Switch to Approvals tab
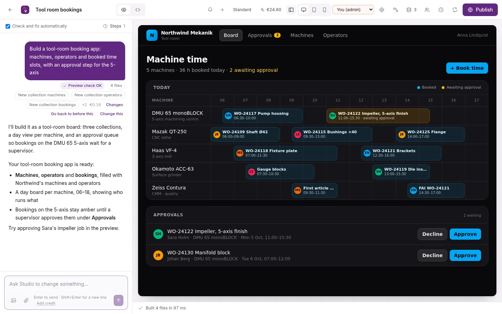The height and width of the screenshot is (314, 502). click(264, 35)
